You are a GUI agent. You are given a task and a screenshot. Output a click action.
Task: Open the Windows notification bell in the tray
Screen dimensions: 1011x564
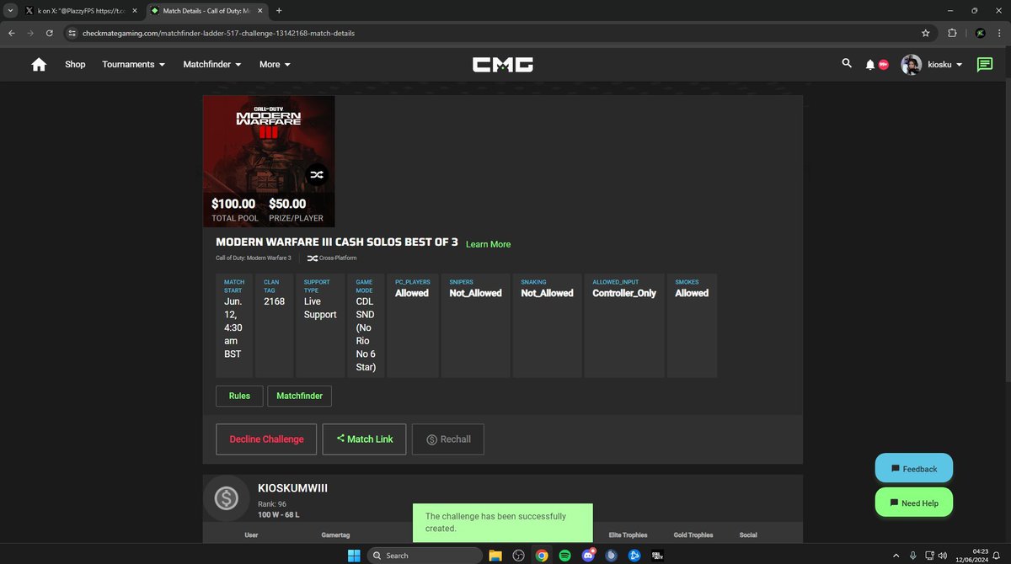[x=996, y=555]
